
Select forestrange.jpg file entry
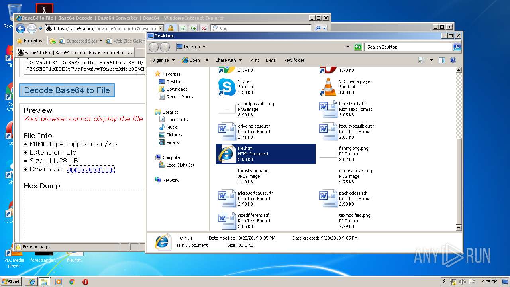point(266,176)
